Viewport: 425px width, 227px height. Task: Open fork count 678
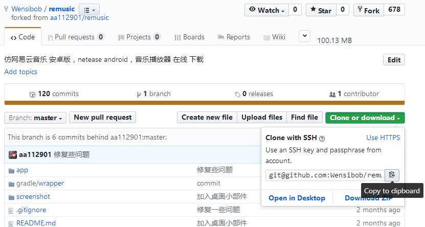(394, 10)
